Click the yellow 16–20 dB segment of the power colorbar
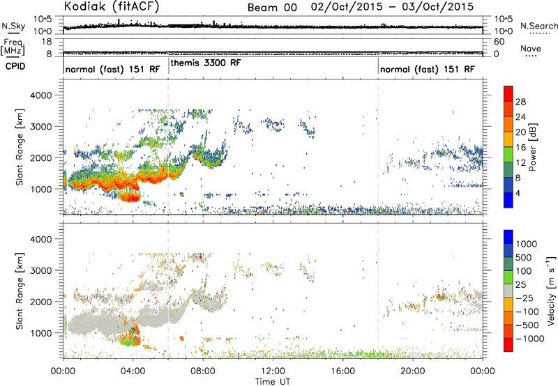This screenshot has height=386, width=558. point(508,139)
